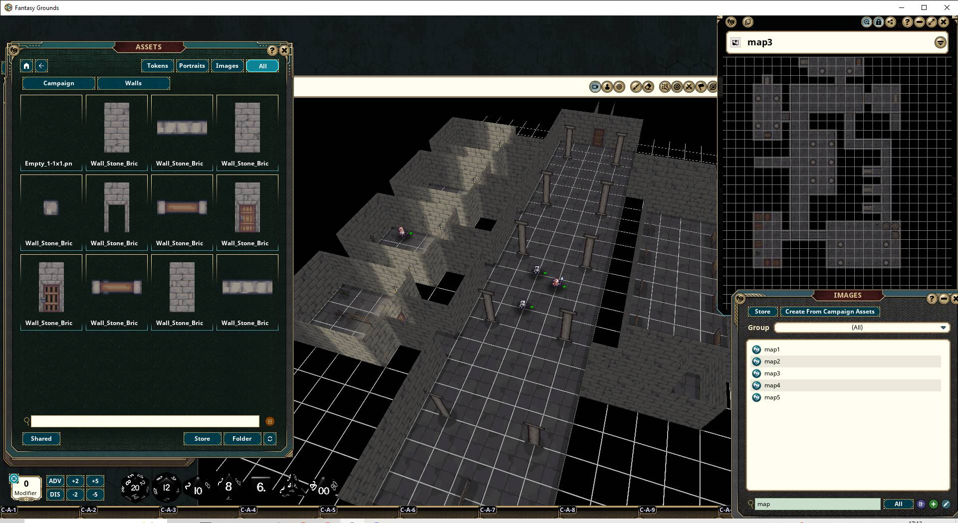
Task: Click the Campaign breadcrumb in Assets
Action: pos(59,83)
